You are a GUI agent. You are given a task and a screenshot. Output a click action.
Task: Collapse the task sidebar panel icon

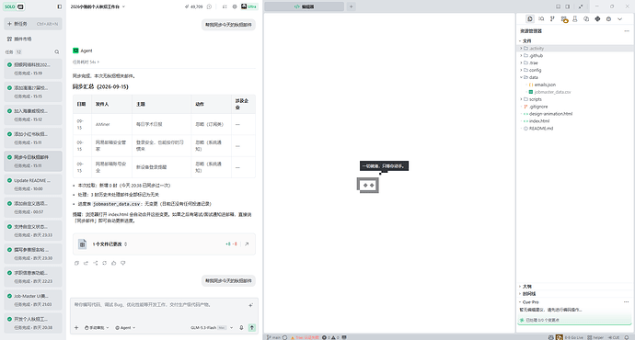60,6
